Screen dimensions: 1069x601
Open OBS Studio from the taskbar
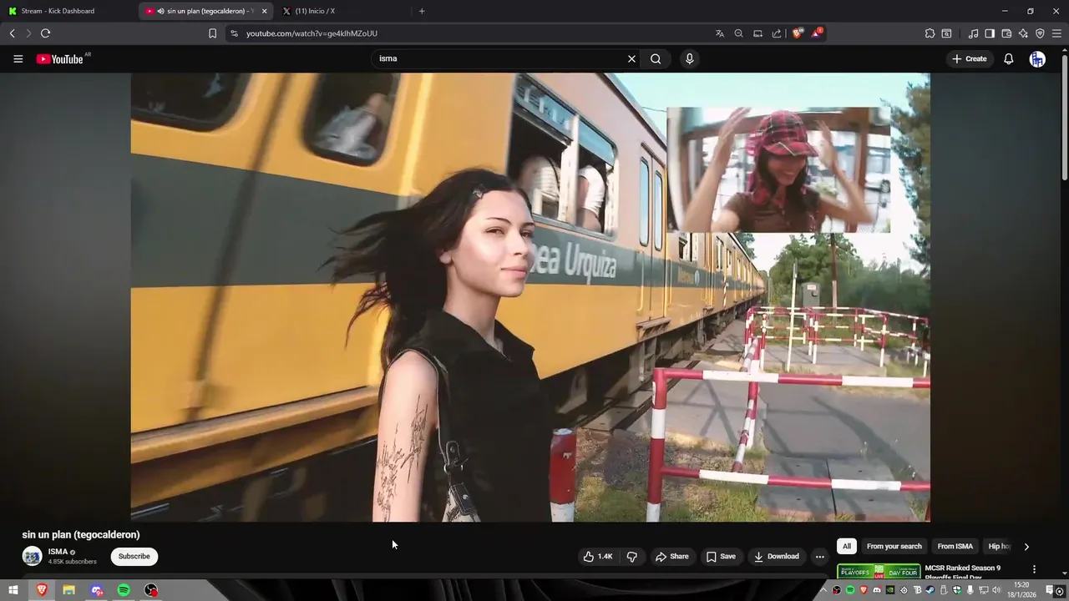click(x=150, y=590)
